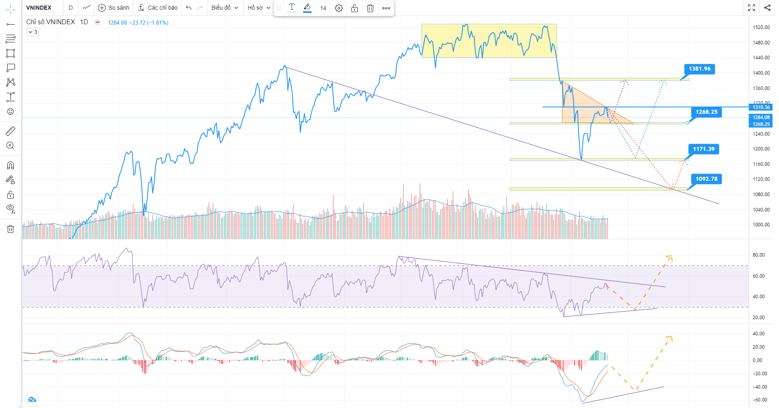779x408 pixels.
Task: Collapse the indicator legend showing 3
Action: (33, 32)
